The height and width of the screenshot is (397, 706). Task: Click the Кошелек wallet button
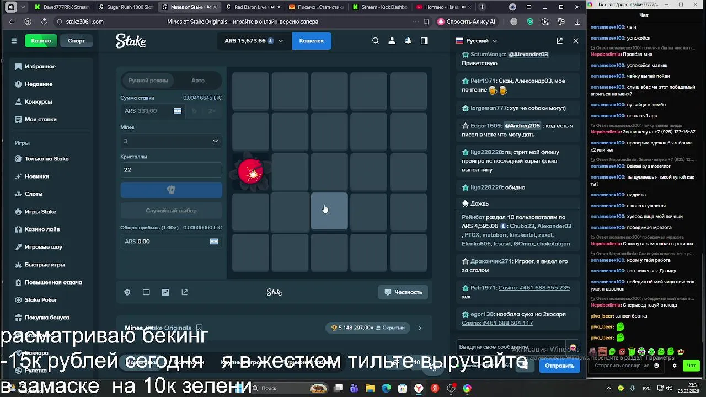[x=312, y=41]
